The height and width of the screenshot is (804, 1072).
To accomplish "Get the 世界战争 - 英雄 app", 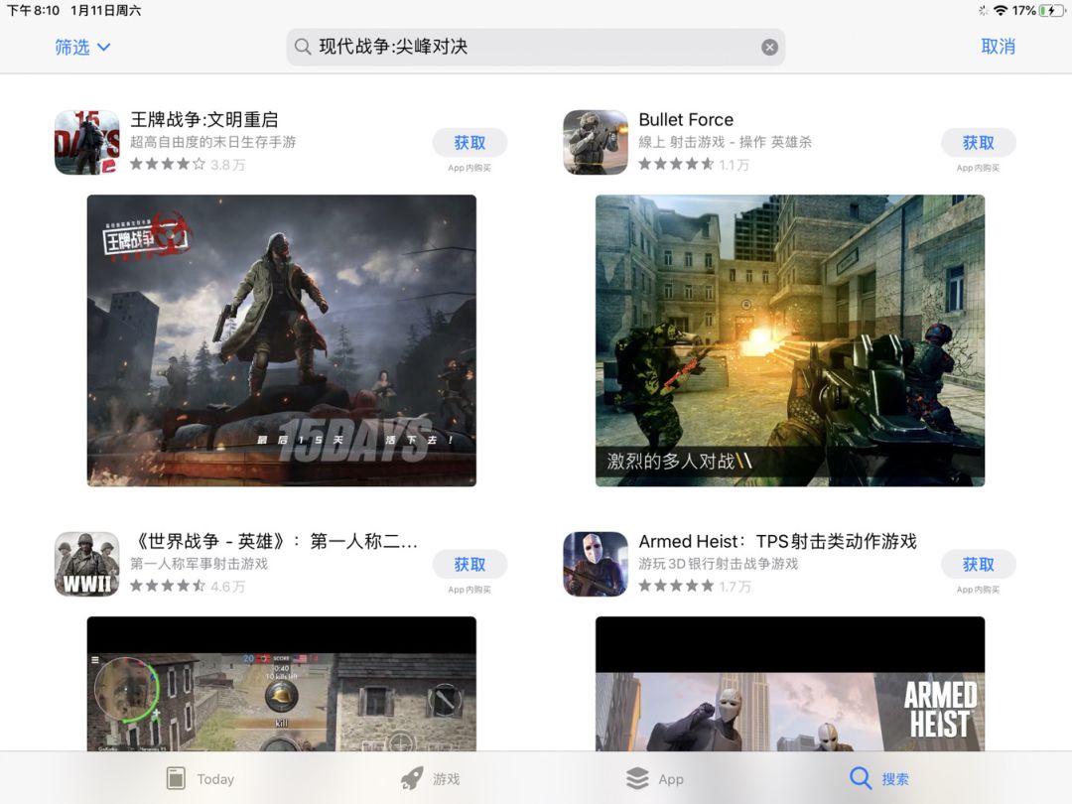I will pos(469,564).
